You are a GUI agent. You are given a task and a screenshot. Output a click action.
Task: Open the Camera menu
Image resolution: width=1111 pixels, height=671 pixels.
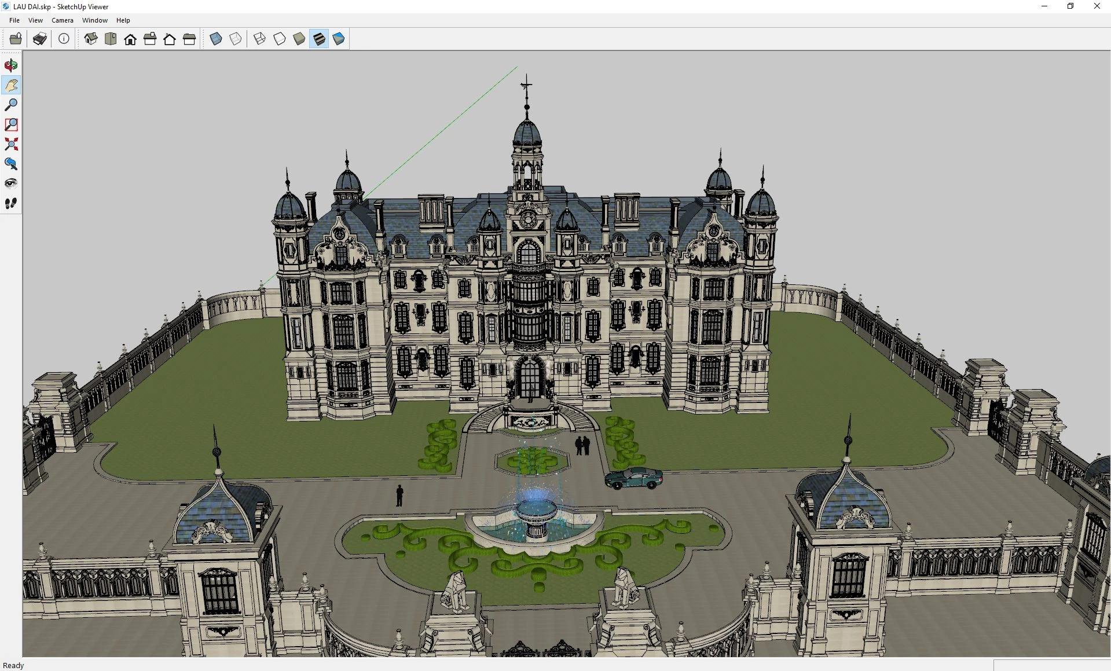(x=62, y=20)
